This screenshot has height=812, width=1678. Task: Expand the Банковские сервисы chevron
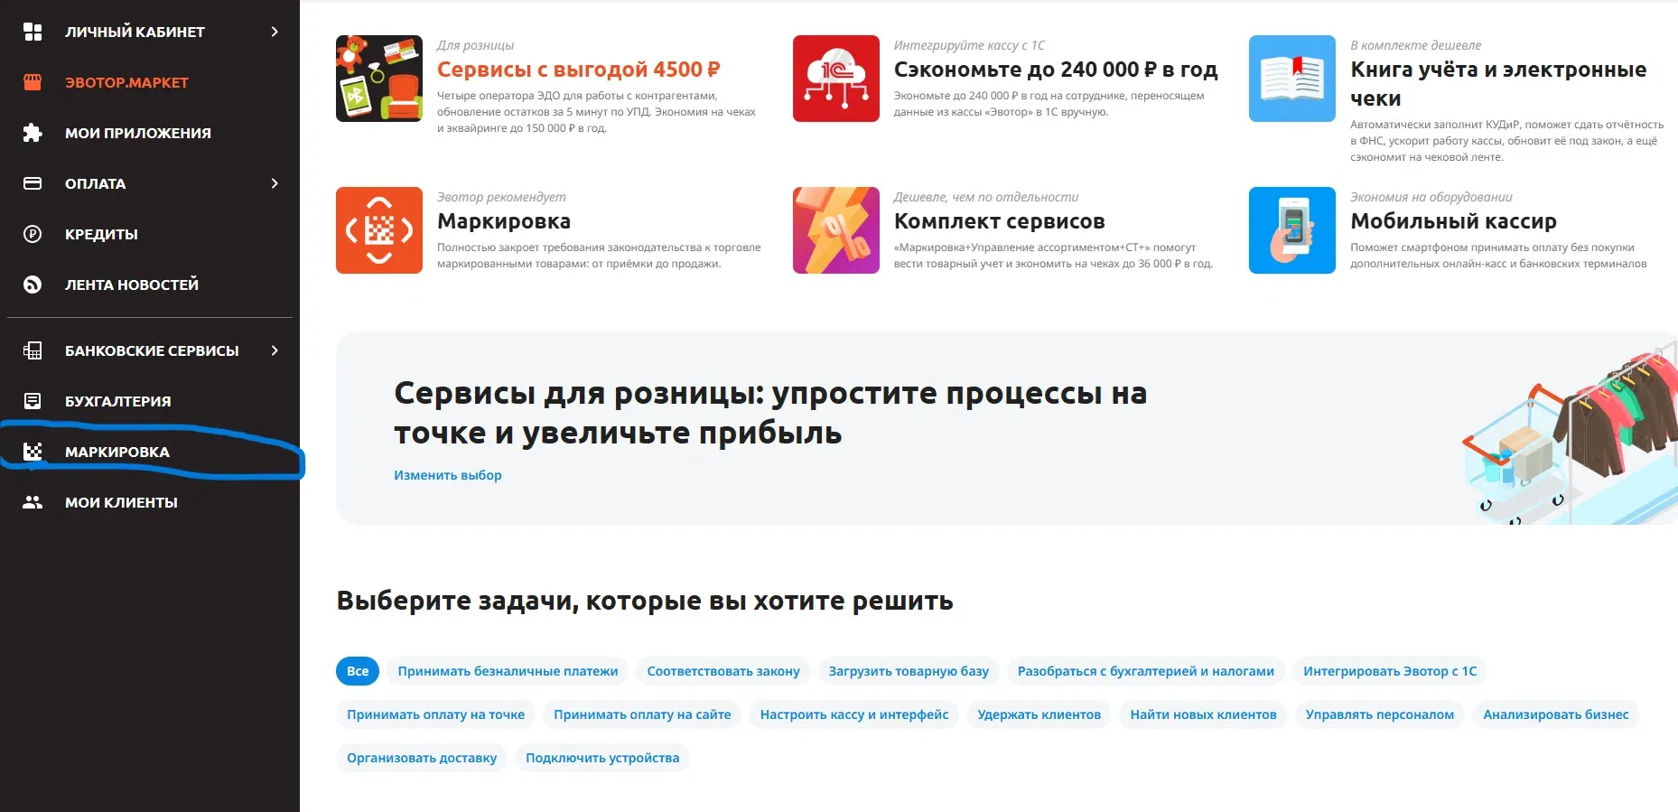pos(275,350)
